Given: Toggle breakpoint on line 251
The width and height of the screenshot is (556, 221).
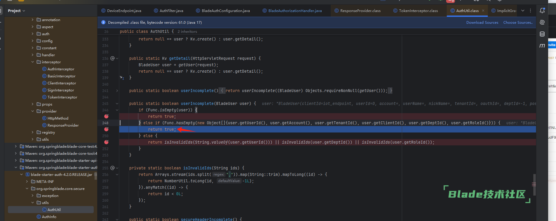Looking at the screenshot, I should pos(106,142).
